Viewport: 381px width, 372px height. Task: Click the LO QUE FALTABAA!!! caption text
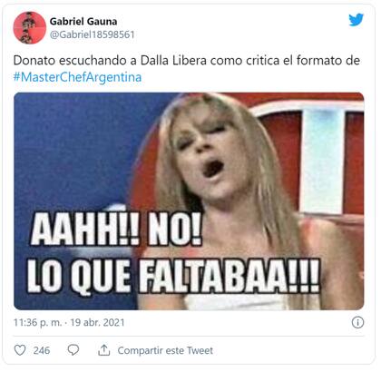(173, 276)
